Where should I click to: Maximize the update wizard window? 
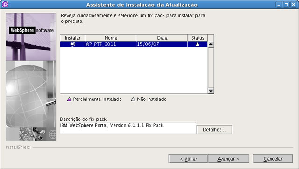point(286,5)
